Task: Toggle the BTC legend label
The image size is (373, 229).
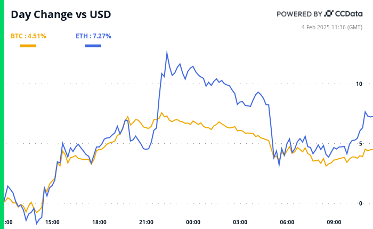Action: pyautogui.click(x=28, y=36)
